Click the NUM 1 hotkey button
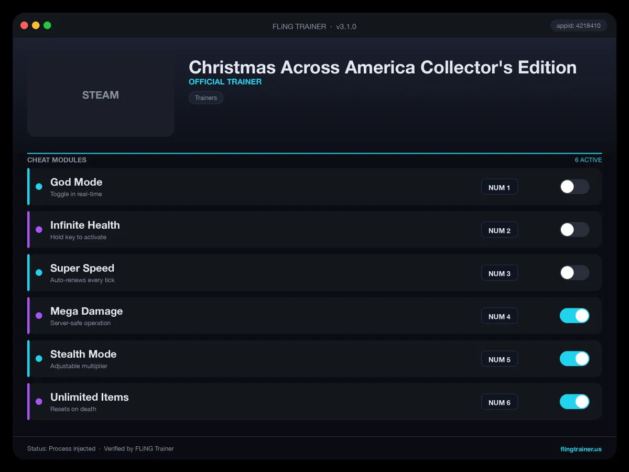 pos(500,187)
